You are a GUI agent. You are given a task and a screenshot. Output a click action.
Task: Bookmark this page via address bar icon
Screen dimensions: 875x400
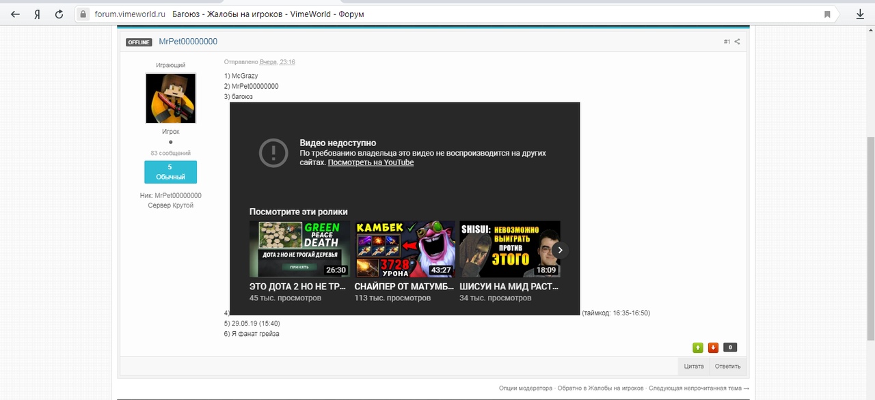coord(827,14)
